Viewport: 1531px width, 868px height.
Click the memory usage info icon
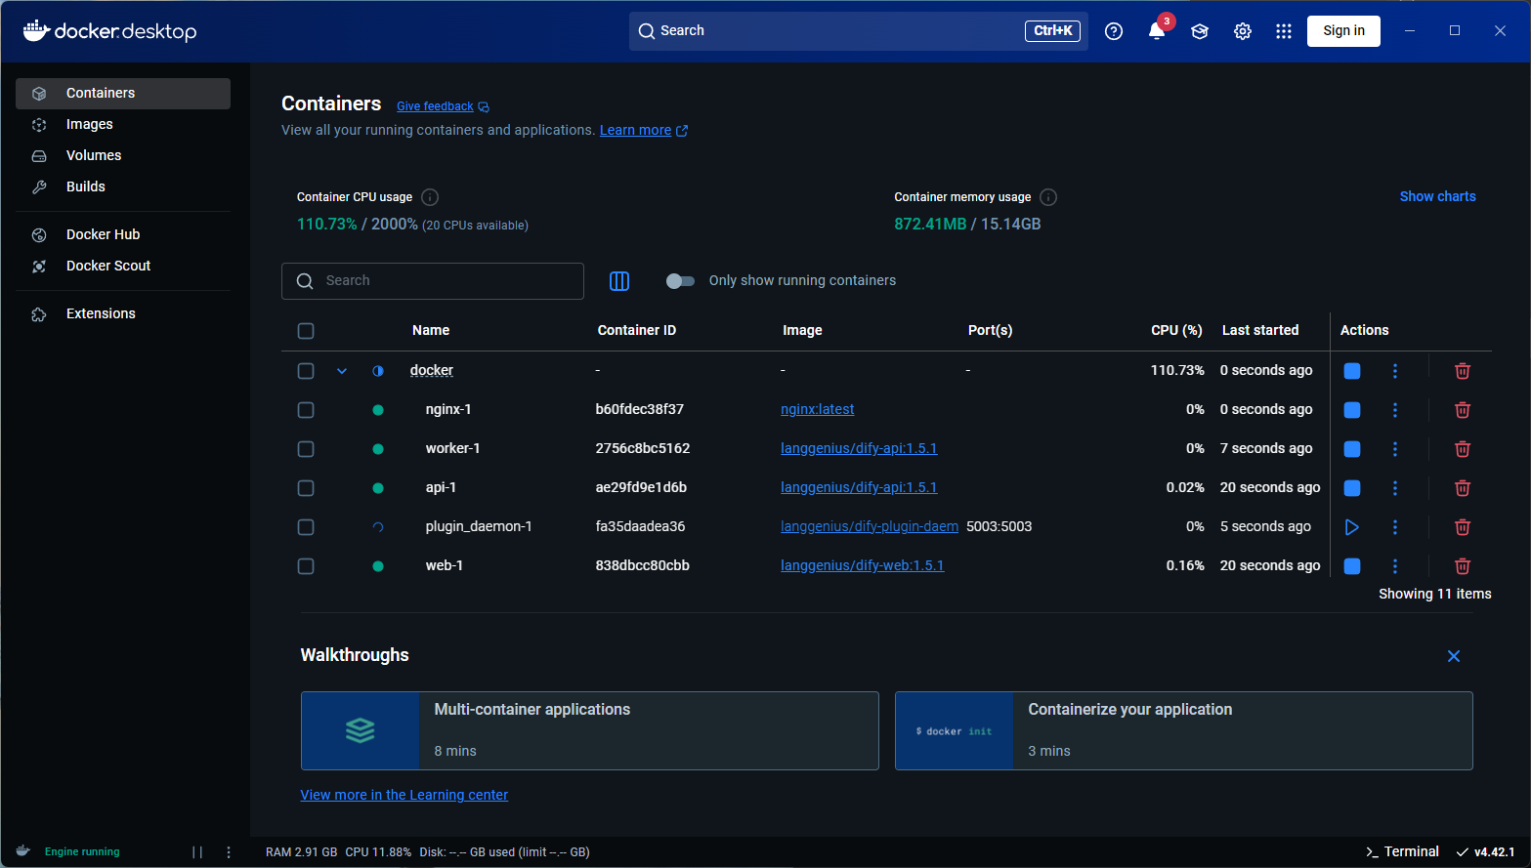pyautogui.click(x=1048, y=197)
